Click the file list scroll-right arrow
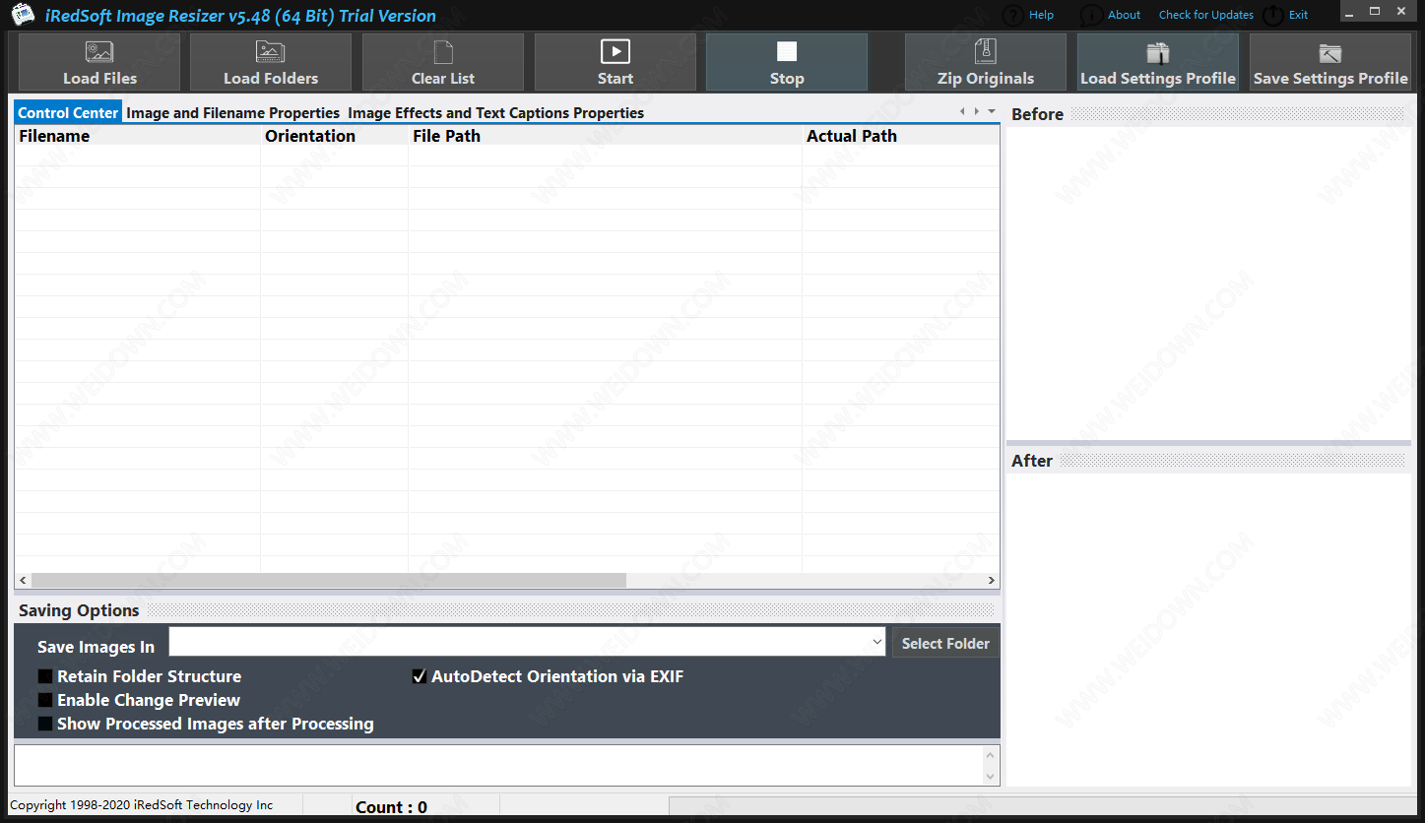 (992, 581)
